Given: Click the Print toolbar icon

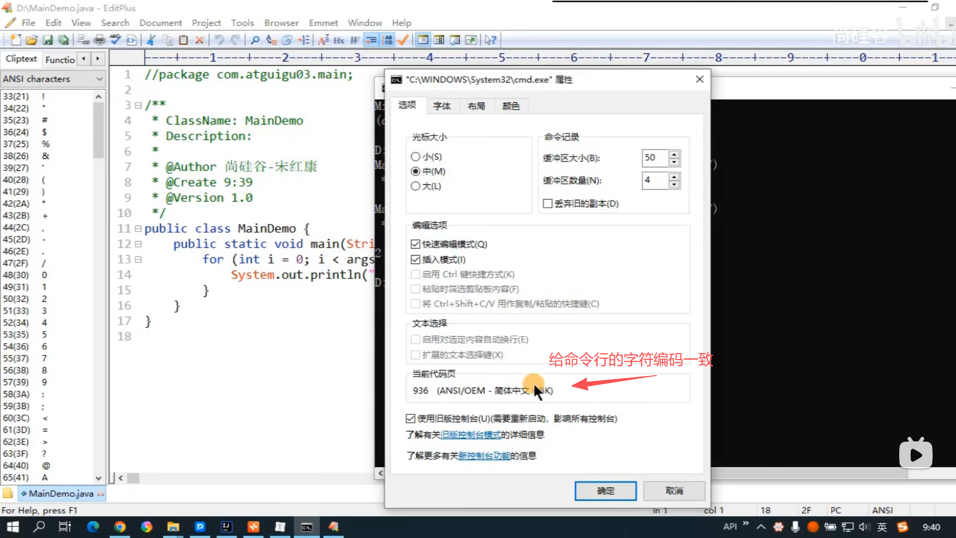Looking at the screenshot, I should [100, 40].
